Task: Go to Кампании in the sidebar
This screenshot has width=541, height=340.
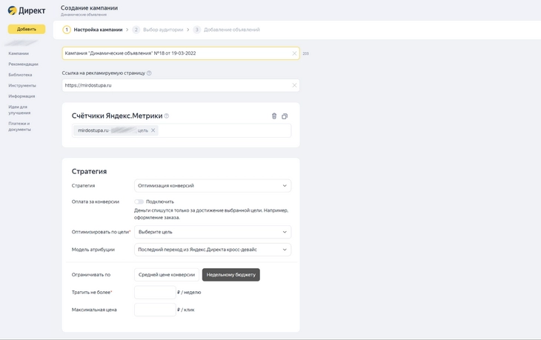Action: (x=19, y=53)
